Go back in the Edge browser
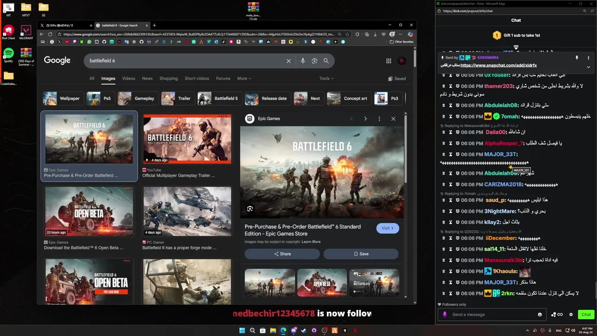 42,34
